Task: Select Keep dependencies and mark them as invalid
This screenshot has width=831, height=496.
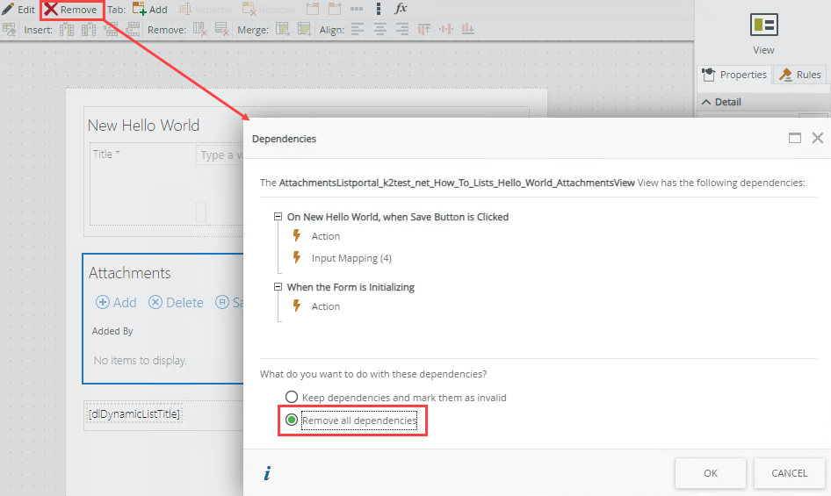Action: click(x=292, y=398)
